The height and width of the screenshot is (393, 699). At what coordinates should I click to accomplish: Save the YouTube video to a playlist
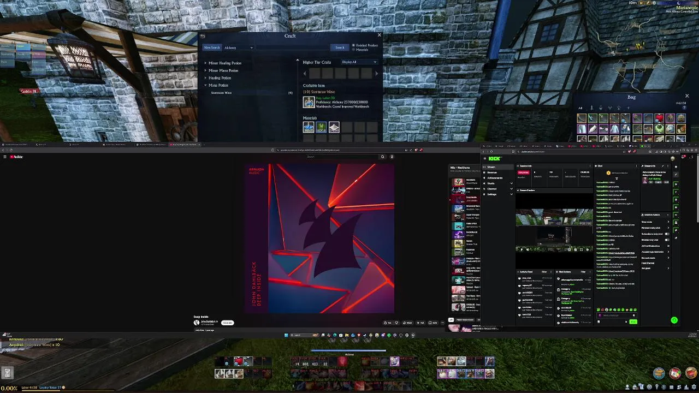pyautogui.click(x=433, y=323)
